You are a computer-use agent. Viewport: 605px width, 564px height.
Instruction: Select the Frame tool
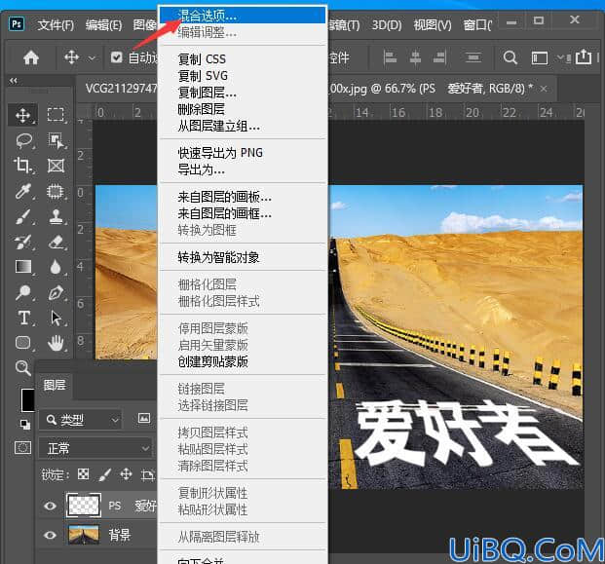click(x=56, y=166)
